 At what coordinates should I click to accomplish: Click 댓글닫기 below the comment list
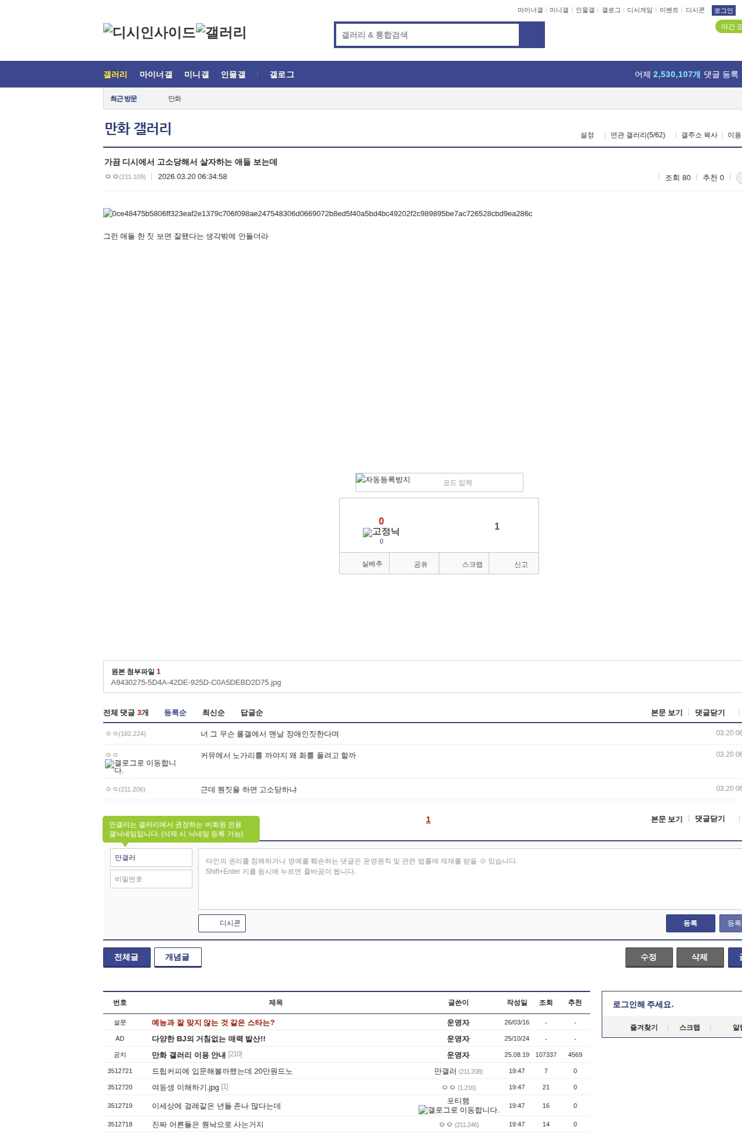pyautogui.click(x=710, y=819)
